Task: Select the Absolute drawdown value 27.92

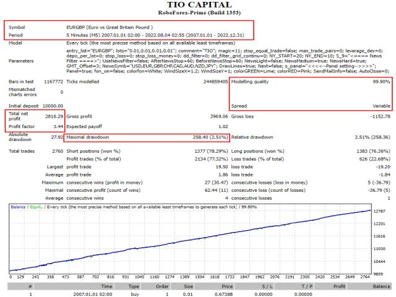Action: click(x=57, y=137)
